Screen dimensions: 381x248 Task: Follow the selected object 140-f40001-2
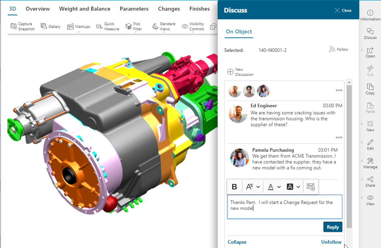point(339,49)
